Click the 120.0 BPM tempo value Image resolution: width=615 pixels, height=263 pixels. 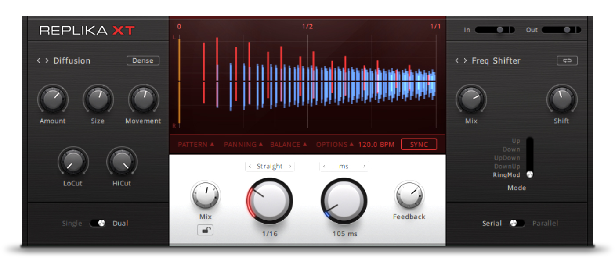click(x=376, y=144)
